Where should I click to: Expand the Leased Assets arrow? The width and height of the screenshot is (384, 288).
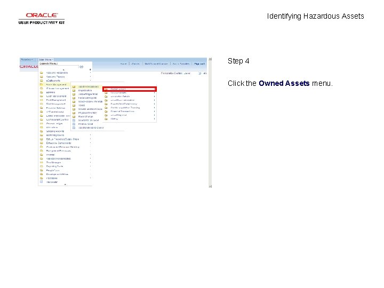[x=154, y=93]
